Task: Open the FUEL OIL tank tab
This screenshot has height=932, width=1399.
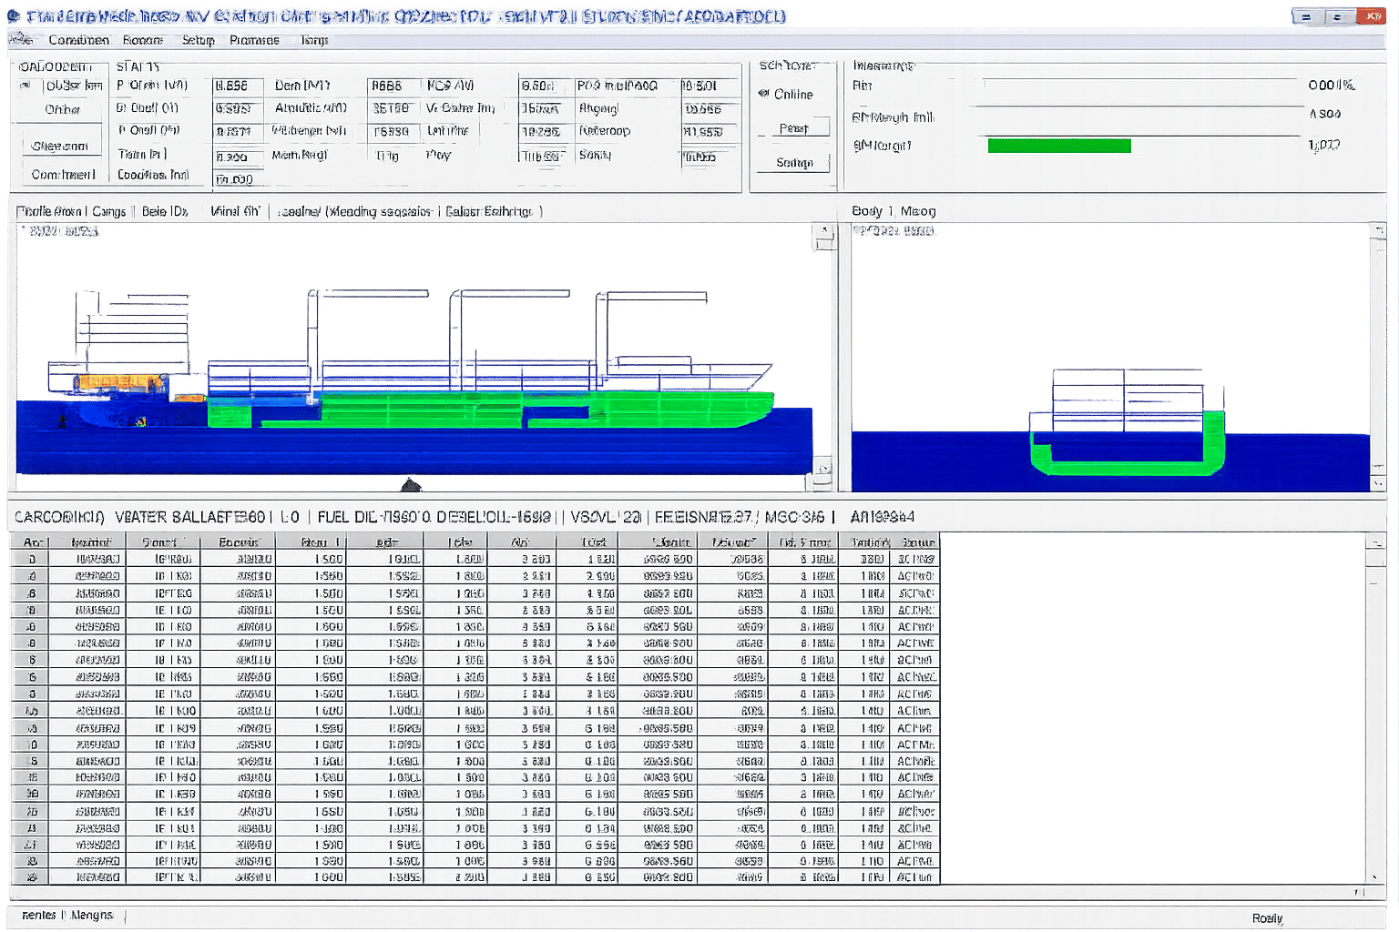Action: point(374,517)
